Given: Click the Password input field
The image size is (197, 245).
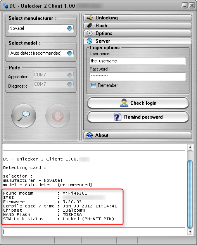Looking at the screenshot, I should pos(138,76).
